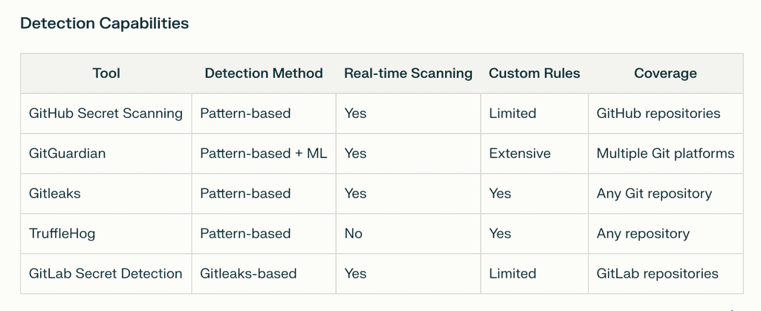The width and height of the screenshot is (761, 311).
Task: Click the Coverage column header
Action: coord(665,73)
